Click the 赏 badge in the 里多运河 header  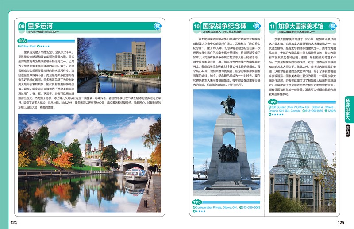158,26
